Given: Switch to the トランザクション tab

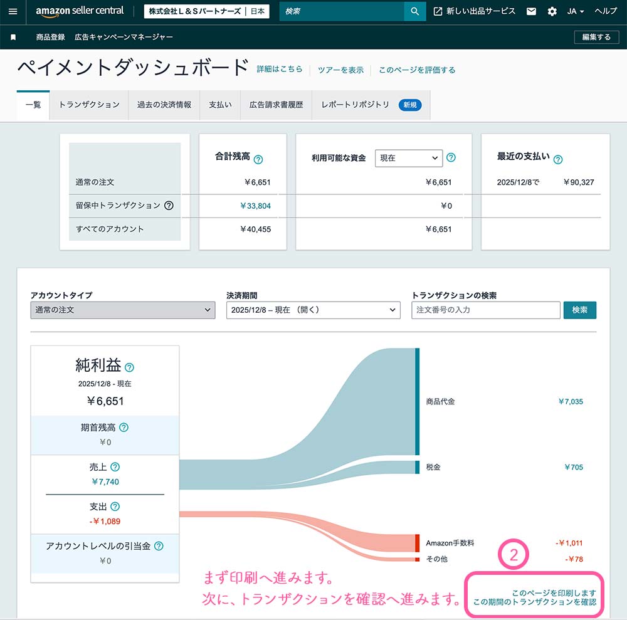Looking at the screenshot, I should point(89,105).
